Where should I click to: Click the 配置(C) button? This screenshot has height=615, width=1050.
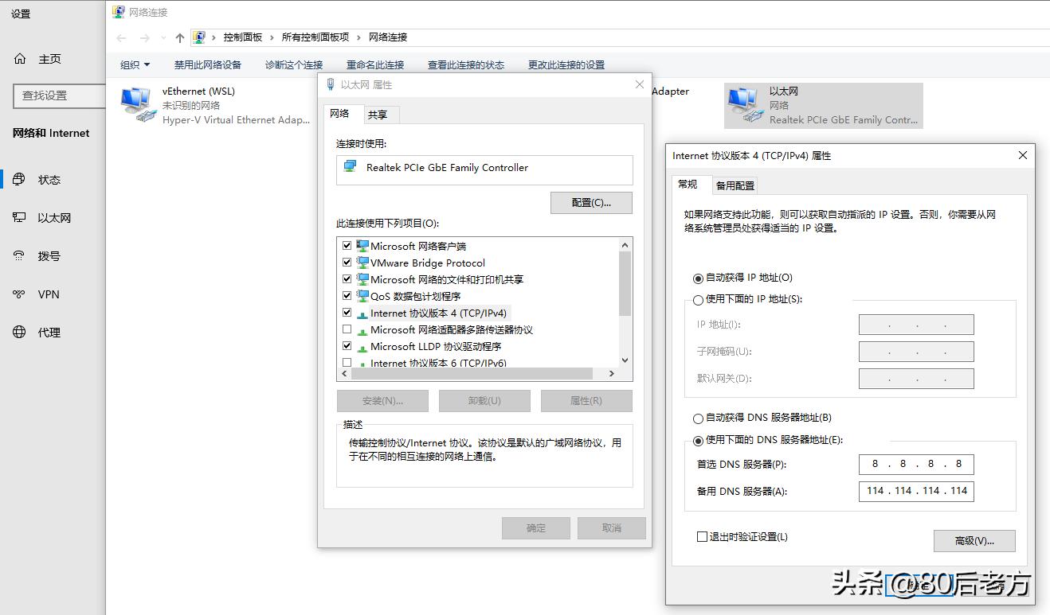pos(591,202)
